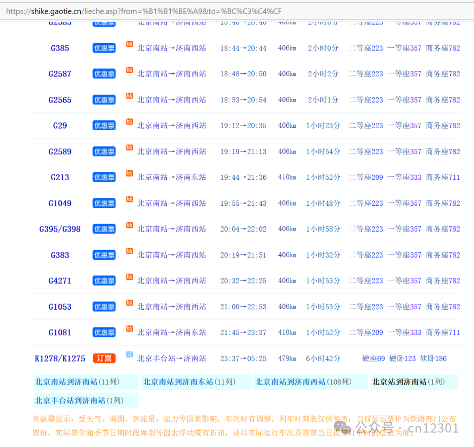Screen dimensions: 474x447
Task: Click G1081 route 北京南站→济南东站
Action: click(172, 333)
